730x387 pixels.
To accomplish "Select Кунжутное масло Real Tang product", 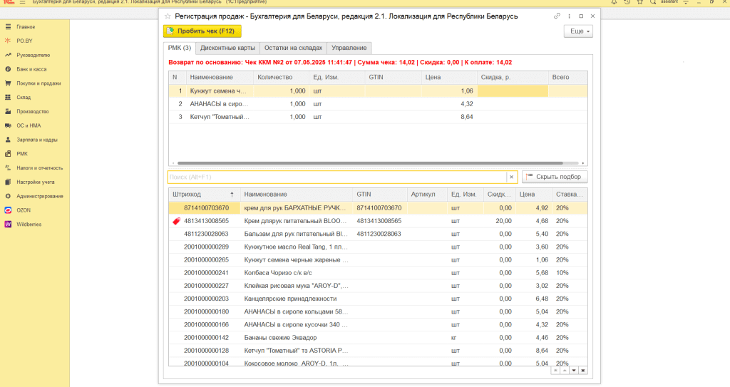I will [378, 247].
